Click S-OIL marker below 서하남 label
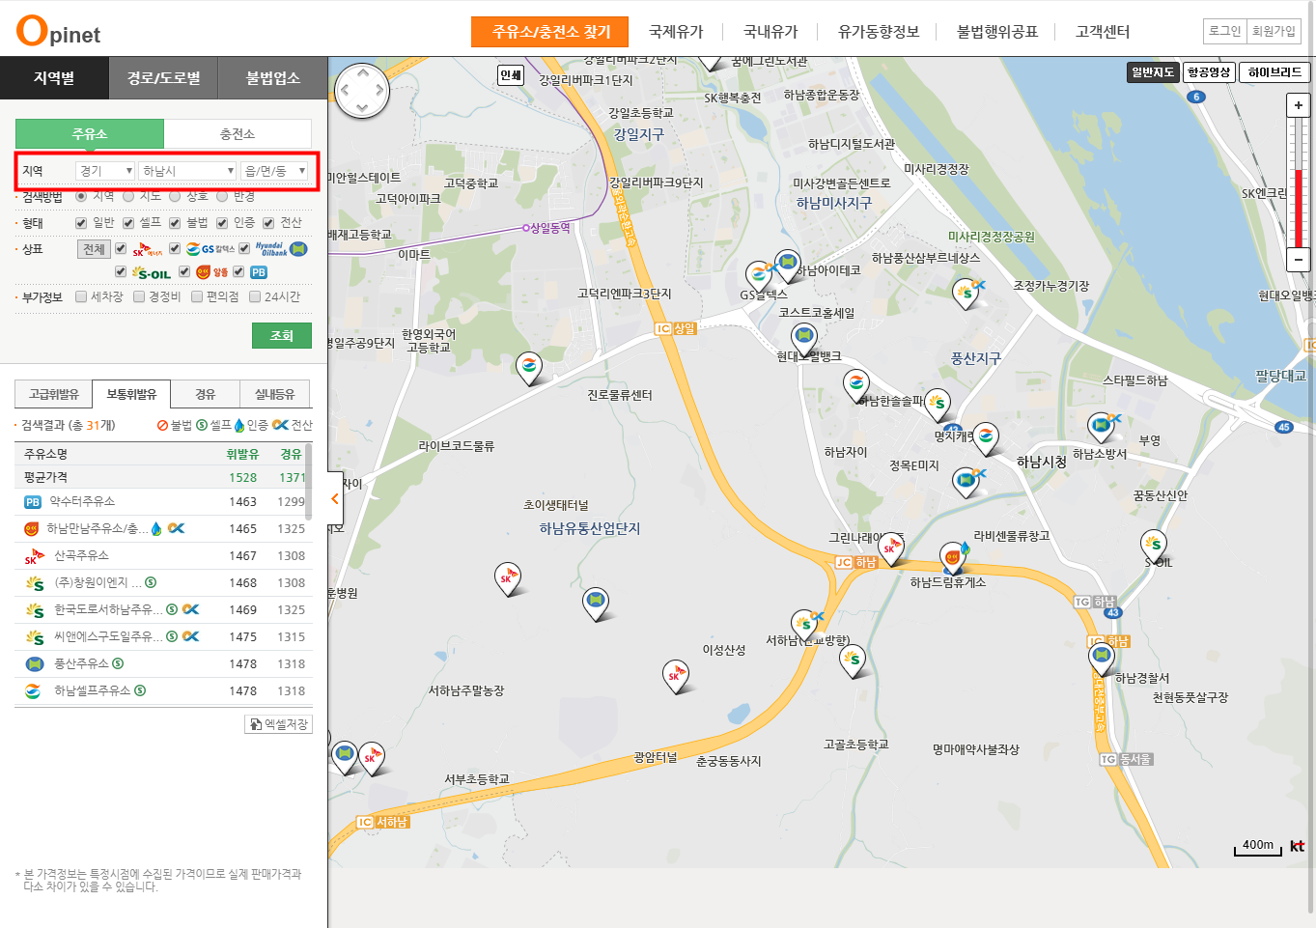Image resolution: width=1316 pixels, height=928 pixels. pyautogui.click(x=852, y=661)
